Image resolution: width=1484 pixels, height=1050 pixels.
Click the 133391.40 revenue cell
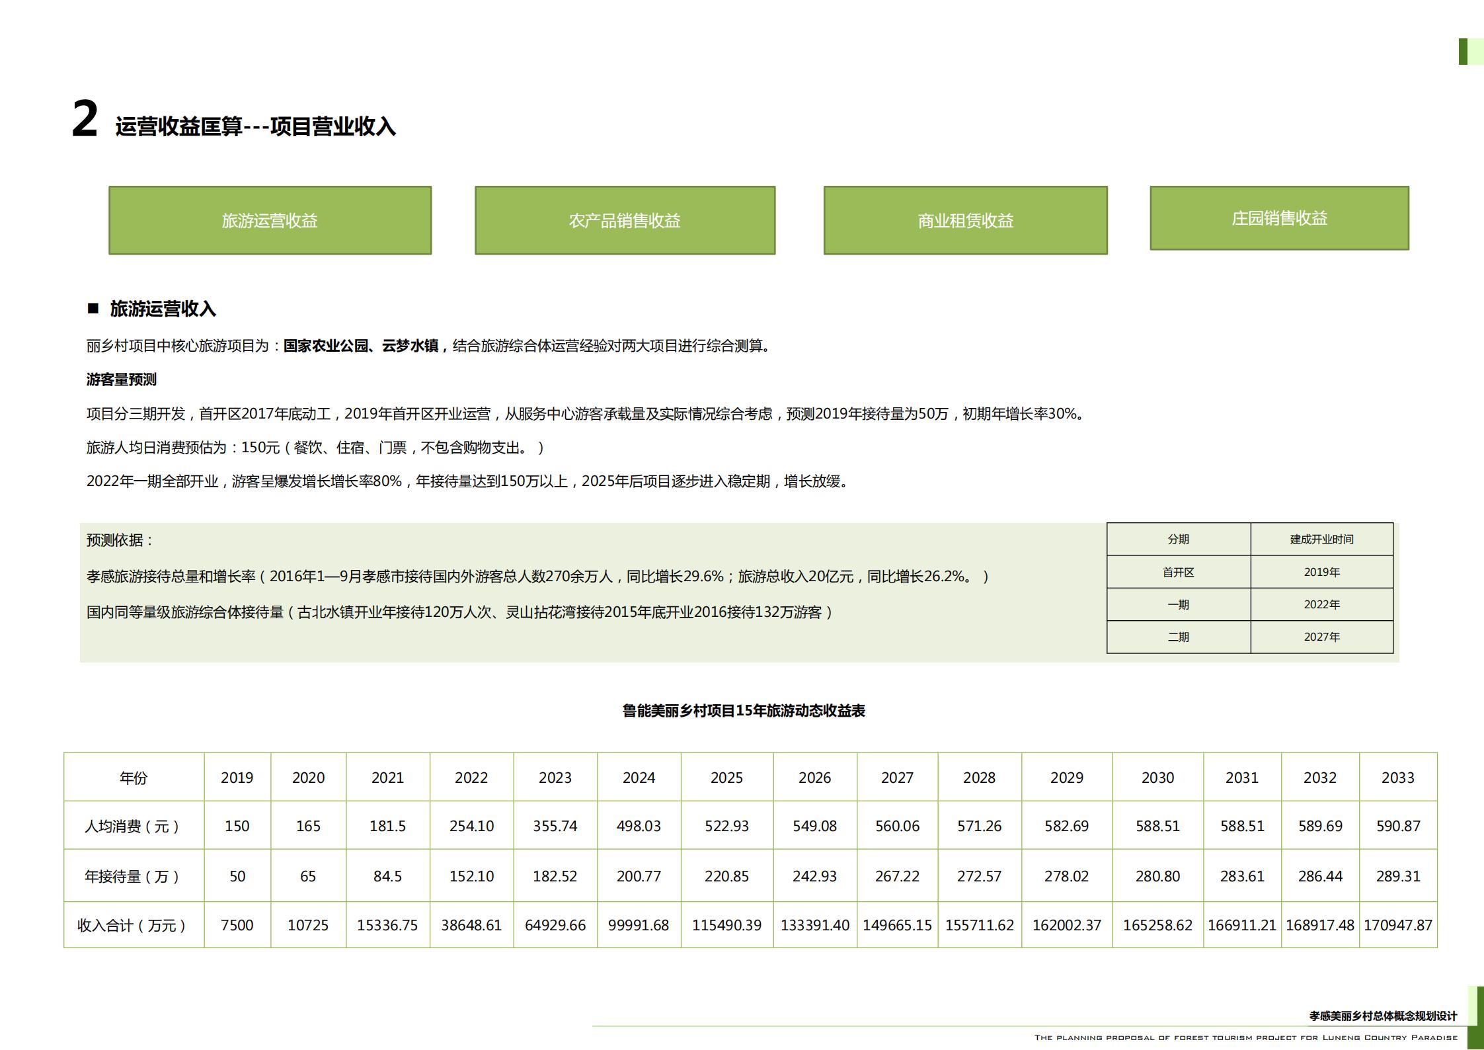[815, 924]
